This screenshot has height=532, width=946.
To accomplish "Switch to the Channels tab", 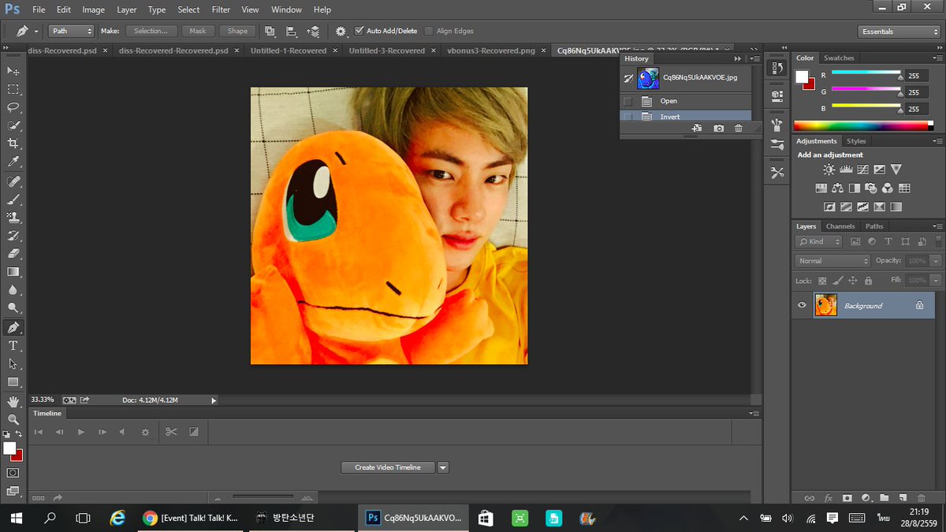I will [x=840, y=226].
